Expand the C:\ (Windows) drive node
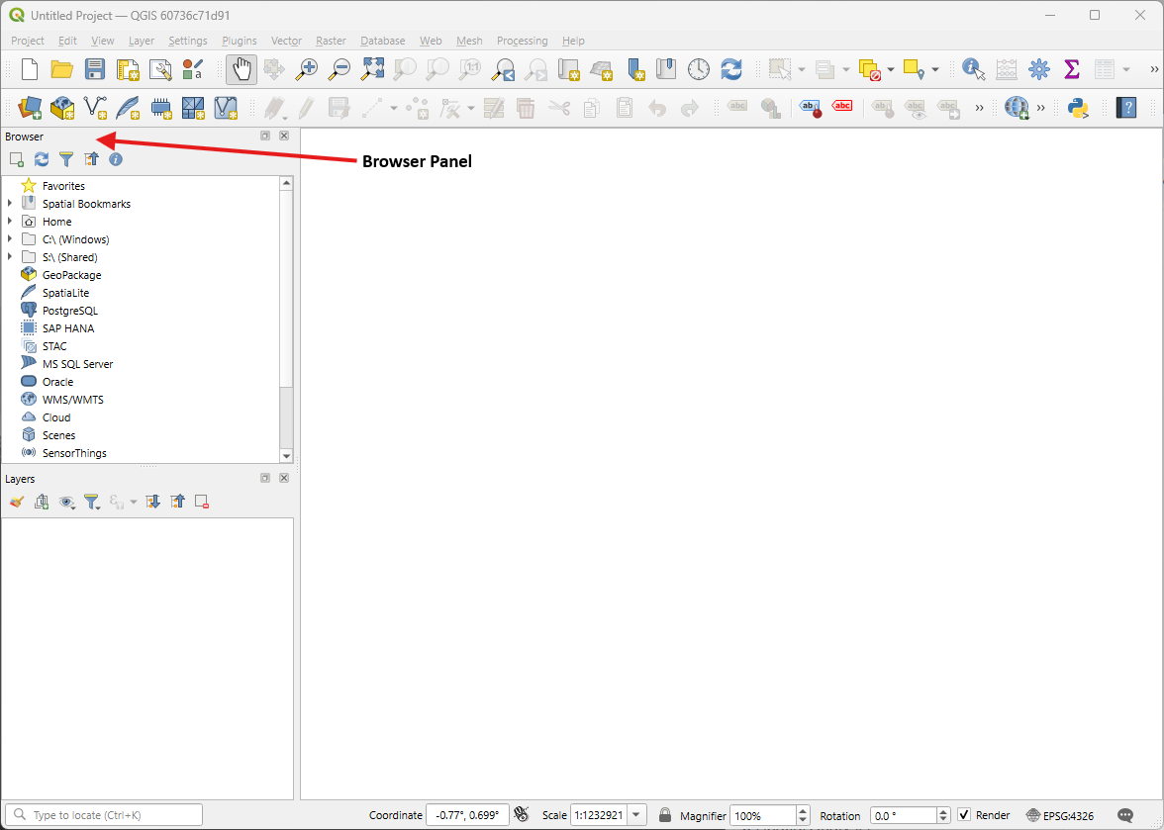 (x=10, y=239)
